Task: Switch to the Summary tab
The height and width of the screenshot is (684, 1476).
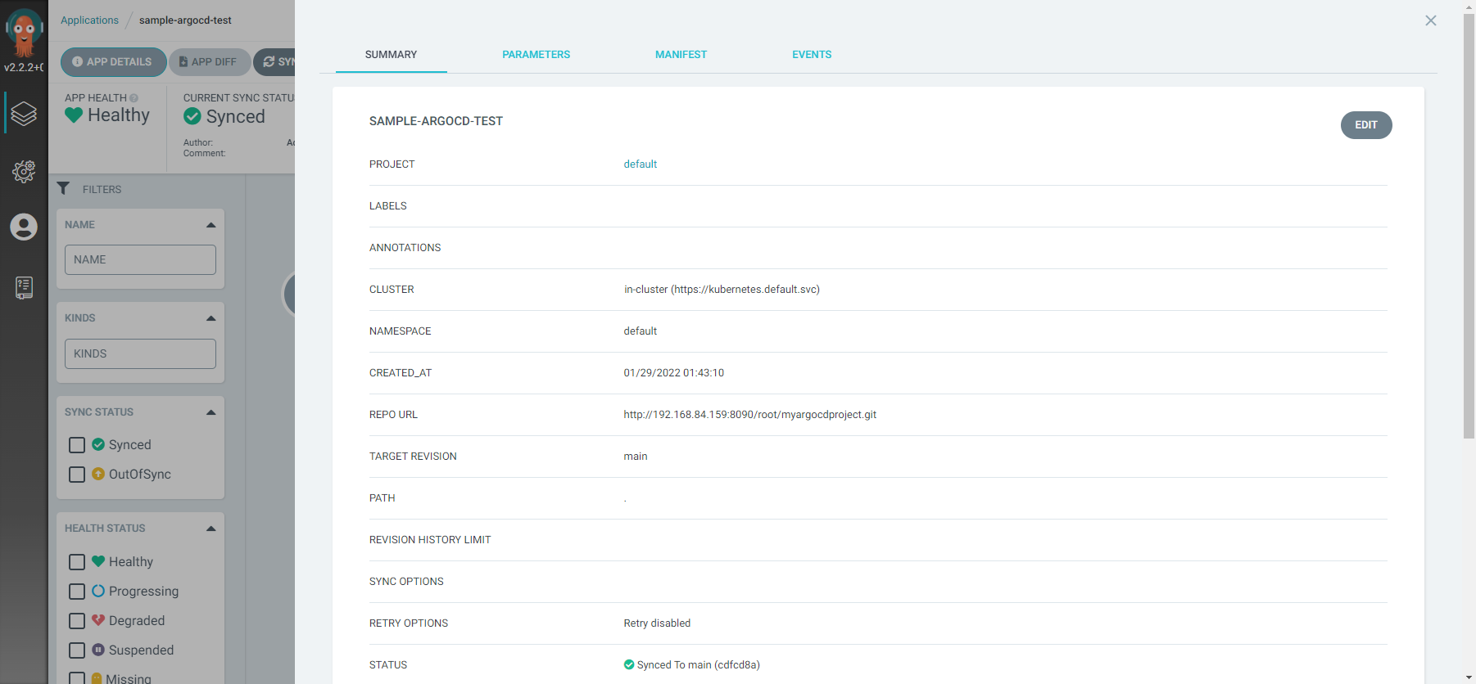Action: [x=391, y=55]
